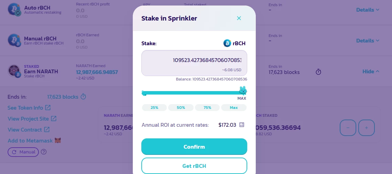Collapse the Earn NARATH pool with Hide
This screenshot has height=174, width=392.
[x=371, y=72]
